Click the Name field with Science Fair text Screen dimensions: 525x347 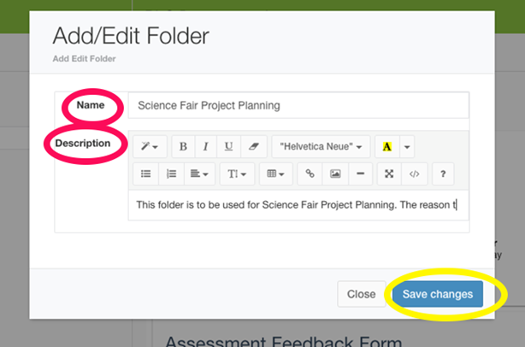[x=298, y=105]
